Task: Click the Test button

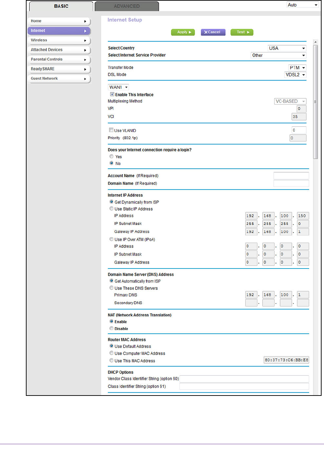Action: (x=242, y=32)
